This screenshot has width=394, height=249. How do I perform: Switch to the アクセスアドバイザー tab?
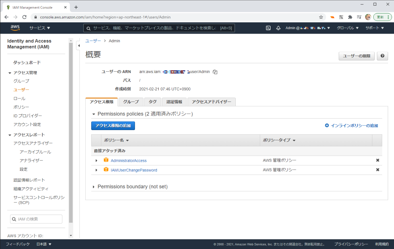click(x=211, y=102)
